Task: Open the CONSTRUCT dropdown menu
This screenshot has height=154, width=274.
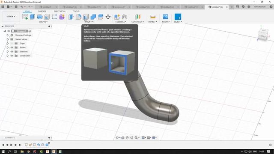Action: tap(137, 22)
